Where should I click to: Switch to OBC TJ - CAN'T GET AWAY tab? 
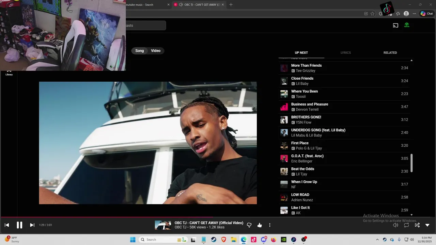[x=199, y=5]
